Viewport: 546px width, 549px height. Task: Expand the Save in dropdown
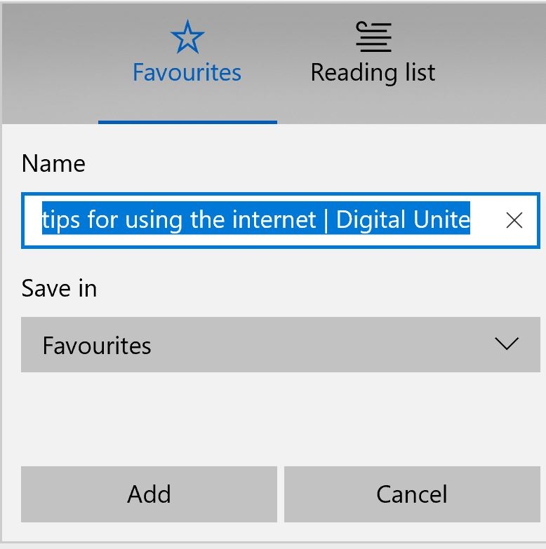pyautogui.click(x=280, y=344)
